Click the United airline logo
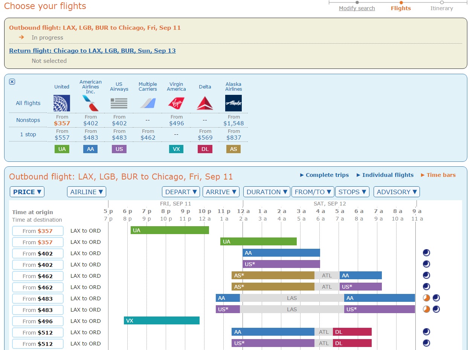 (62, 103)
